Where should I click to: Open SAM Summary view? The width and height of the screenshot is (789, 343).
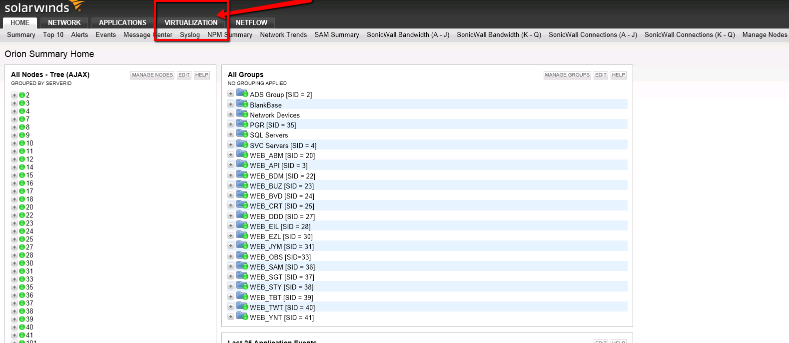[337, 34]
